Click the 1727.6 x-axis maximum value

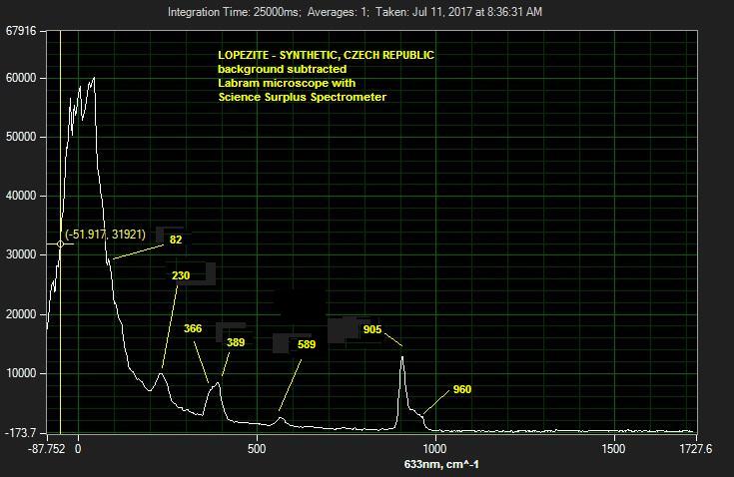(x=696, y=449)
